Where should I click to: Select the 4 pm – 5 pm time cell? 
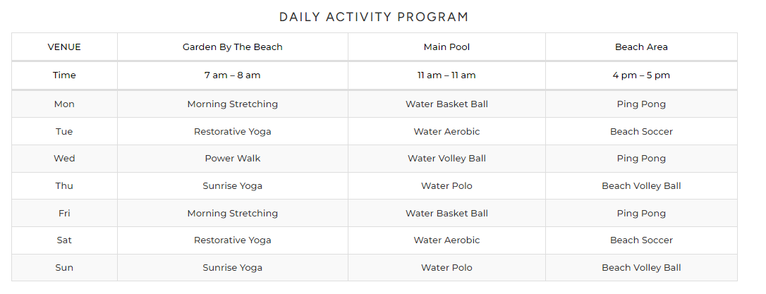[x=641, y=75]
